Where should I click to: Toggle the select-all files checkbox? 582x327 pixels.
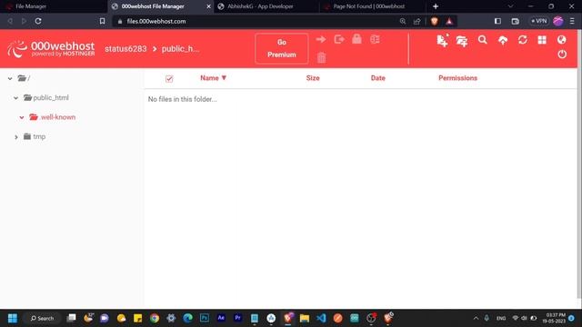click(x=169, y=79)
